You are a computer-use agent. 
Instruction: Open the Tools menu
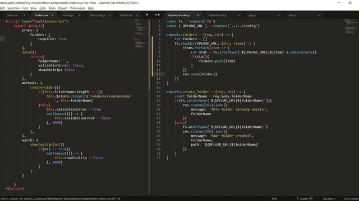click(x=52, y=8)
